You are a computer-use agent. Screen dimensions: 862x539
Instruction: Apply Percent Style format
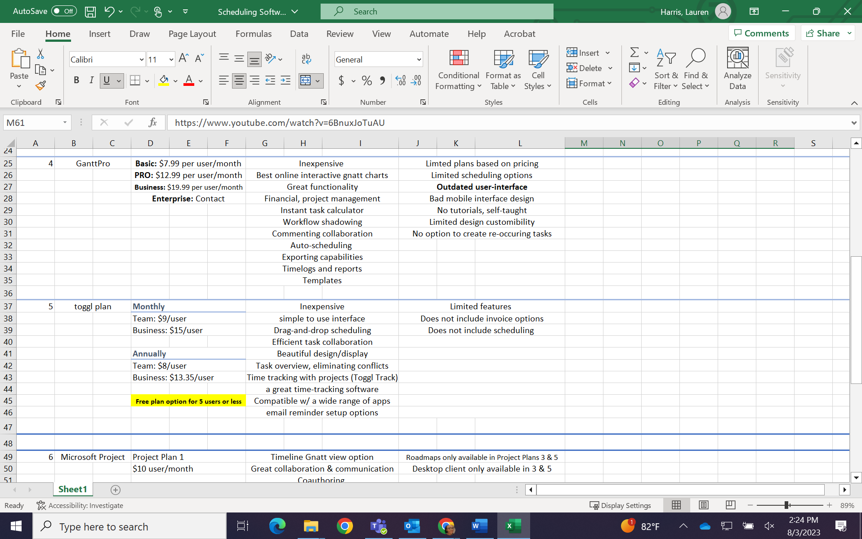(x=367, y=80)
